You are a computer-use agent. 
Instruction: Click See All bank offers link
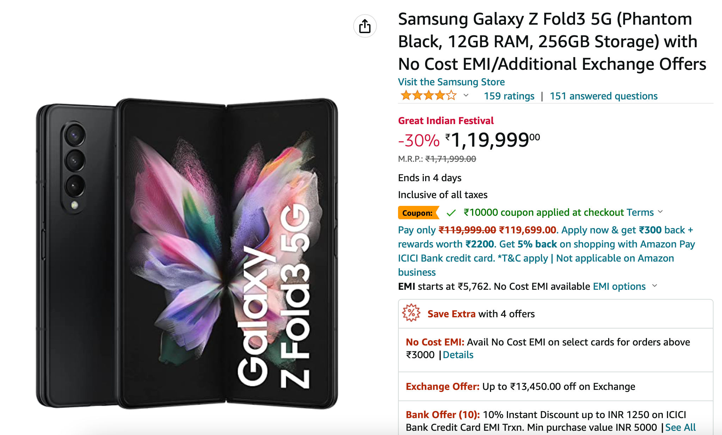pyautogui.click(x=680, y=427)
